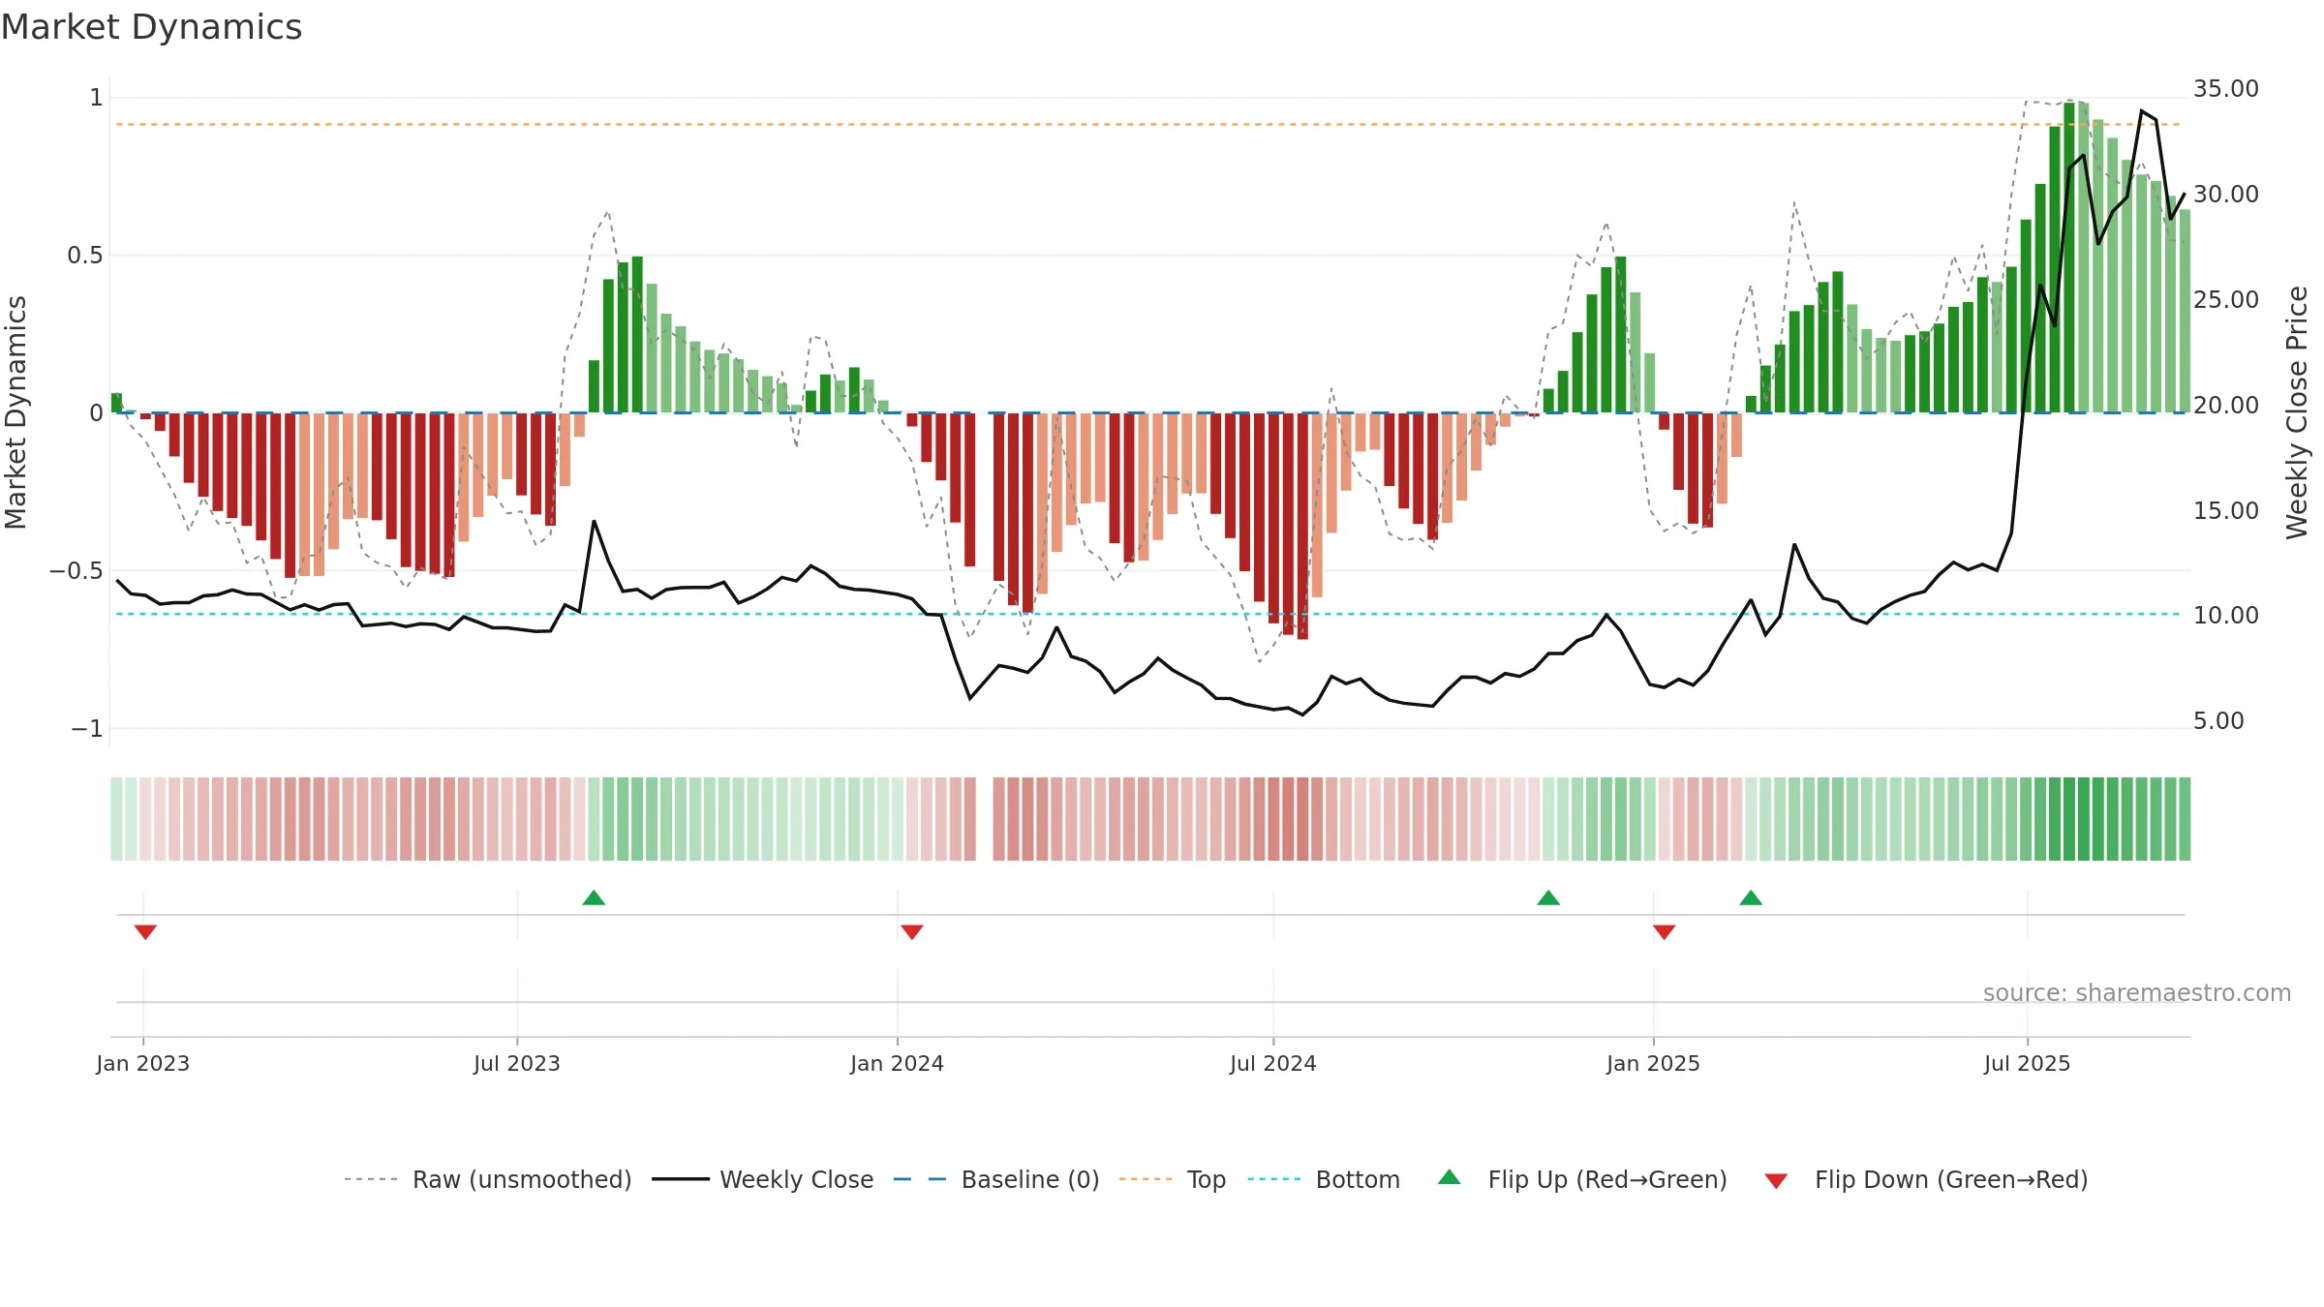The width and height of the screenshot is (2324, 1307).
Task: Click the −0.5 left axis tick
Action: (x=76, y=571)
